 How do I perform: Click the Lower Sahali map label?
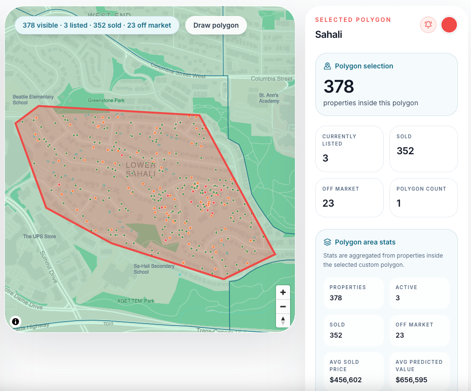[x=141, y=169]
